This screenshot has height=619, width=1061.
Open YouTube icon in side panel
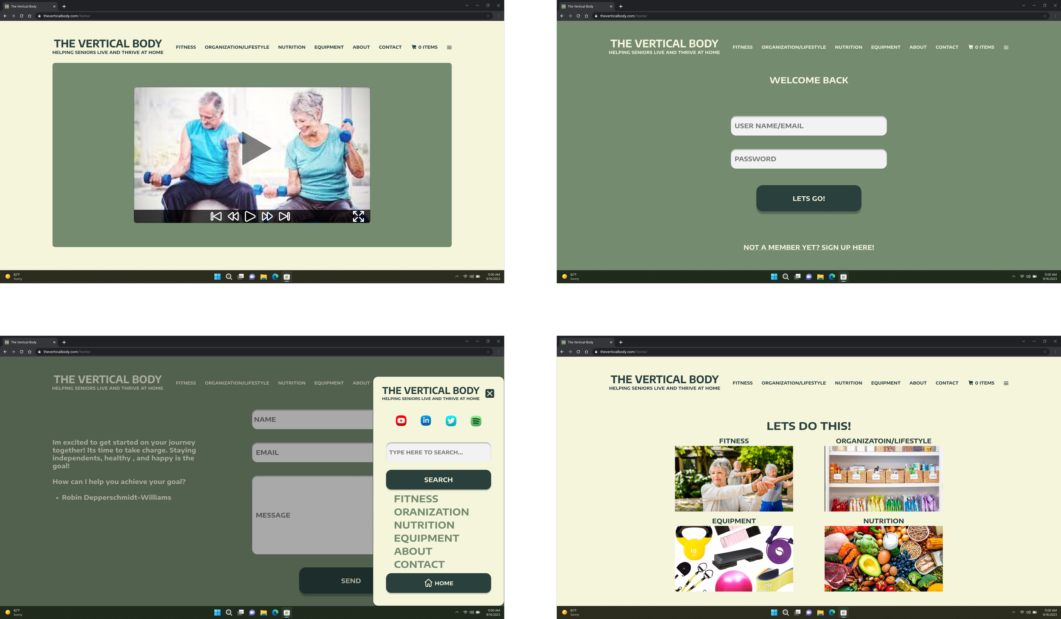401,421
